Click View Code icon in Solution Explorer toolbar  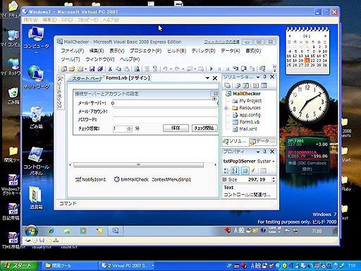click(256, 85)
